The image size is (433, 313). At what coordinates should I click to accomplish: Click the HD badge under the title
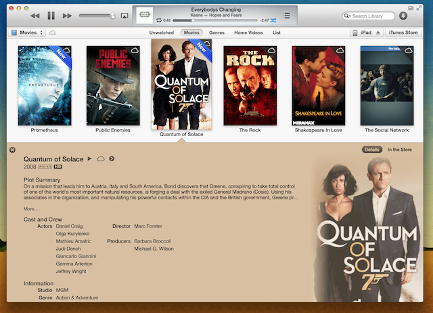58,167
